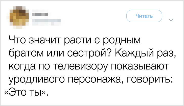Image resolution: width=184 pixels, height=106 pixels.
Task: Click the word "Что" in tweet
Action: click(17, 41)
